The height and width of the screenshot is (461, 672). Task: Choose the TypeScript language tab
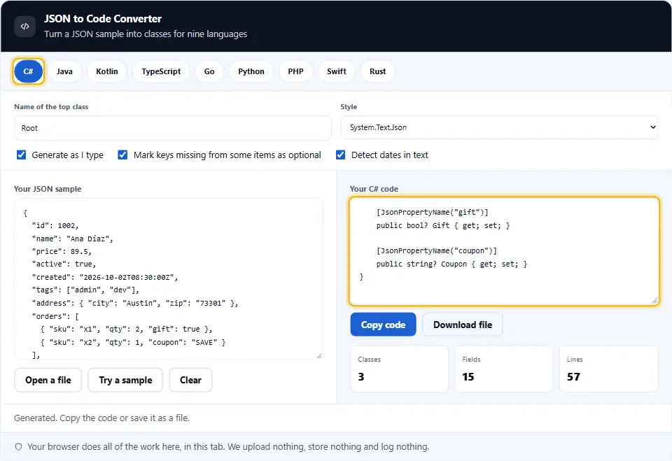click(x=161, y=71)
